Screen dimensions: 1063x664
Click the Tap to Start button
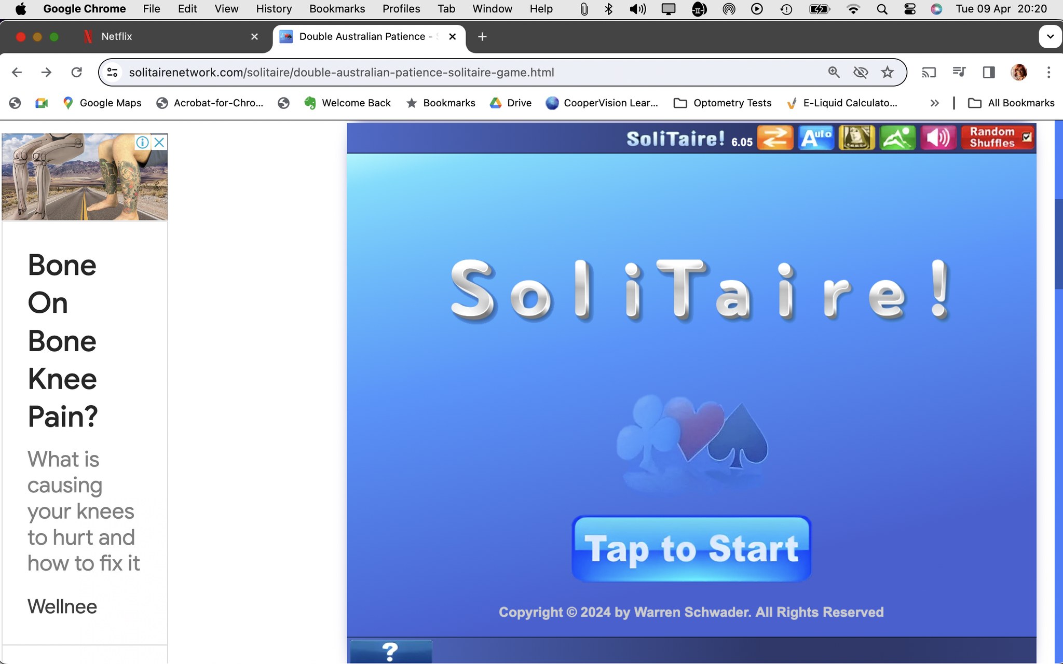pos(691,548)
